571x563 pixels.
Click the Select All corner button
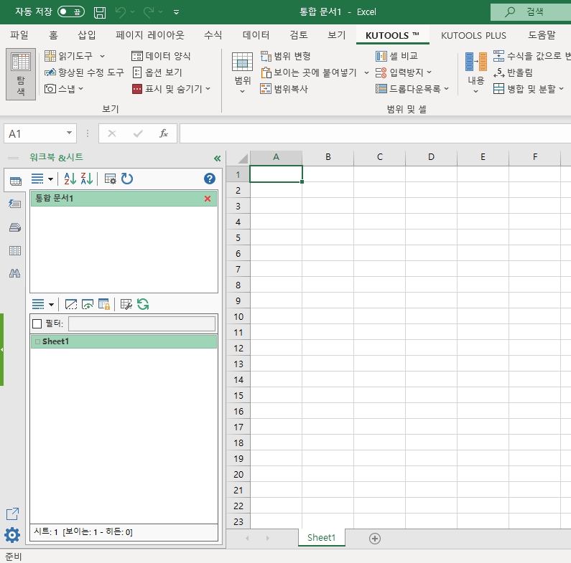coord(238,158)
